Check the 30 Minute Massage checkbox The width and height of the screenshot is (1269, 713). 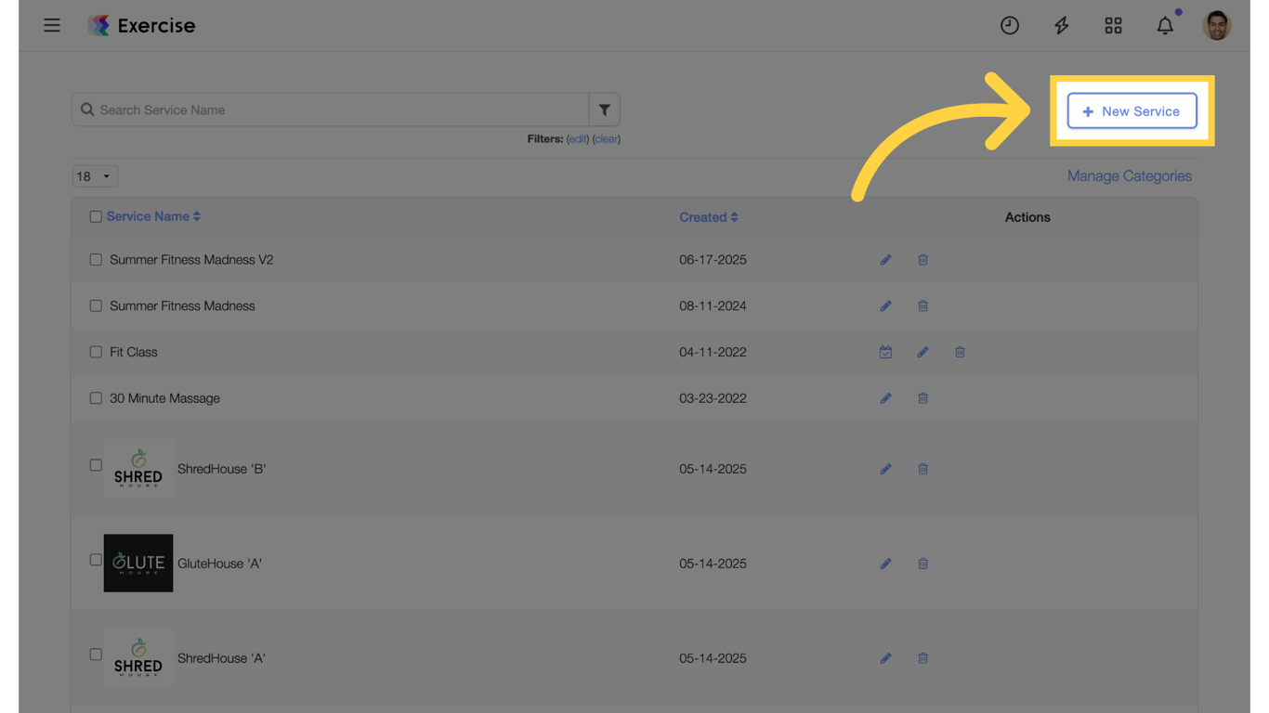(96, 398)
